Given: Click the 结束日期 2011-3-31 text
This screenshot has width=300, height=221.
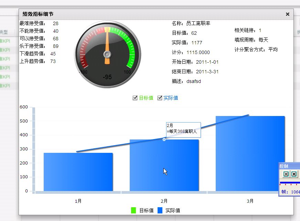Looking at the screenshot, I should (x=195, y=72).
